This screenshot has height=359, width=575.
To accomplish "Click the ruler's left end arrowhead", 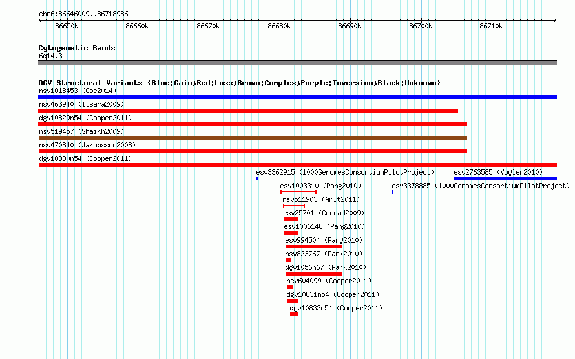I will click(x=40, y=21).
